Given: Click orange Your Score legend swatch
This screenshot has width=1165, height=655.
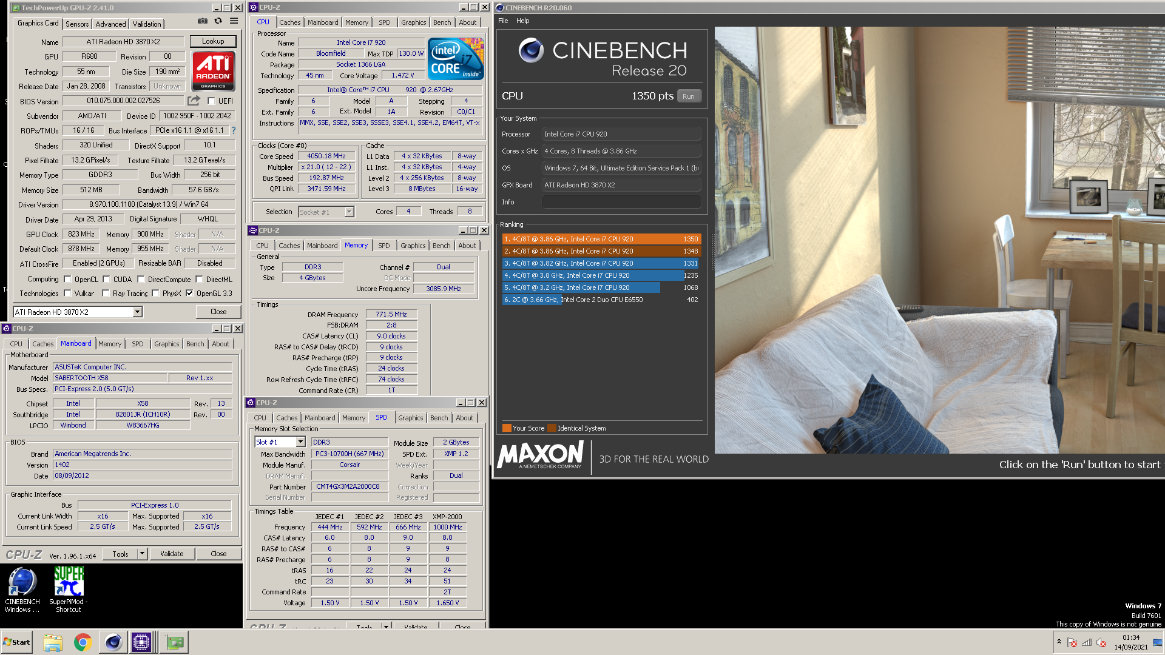Looking at the screenshot, I should coord(507,428).
